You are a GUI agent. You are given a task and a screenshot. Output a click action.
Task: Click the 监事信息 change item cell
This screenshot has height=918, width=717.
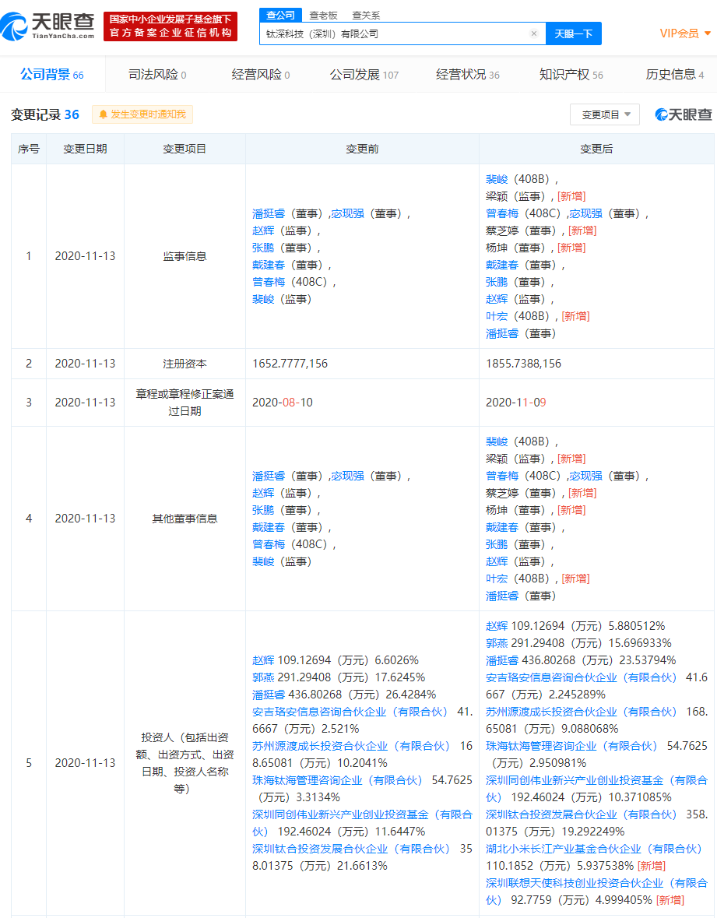[x=185, y=256]
